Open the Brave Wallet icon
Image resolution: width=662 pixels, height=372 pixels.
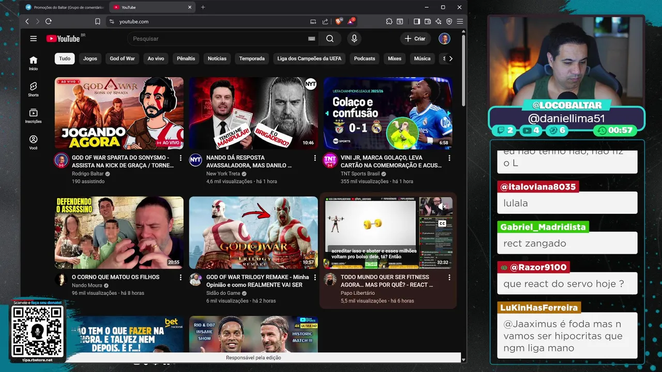click(428, 21)
